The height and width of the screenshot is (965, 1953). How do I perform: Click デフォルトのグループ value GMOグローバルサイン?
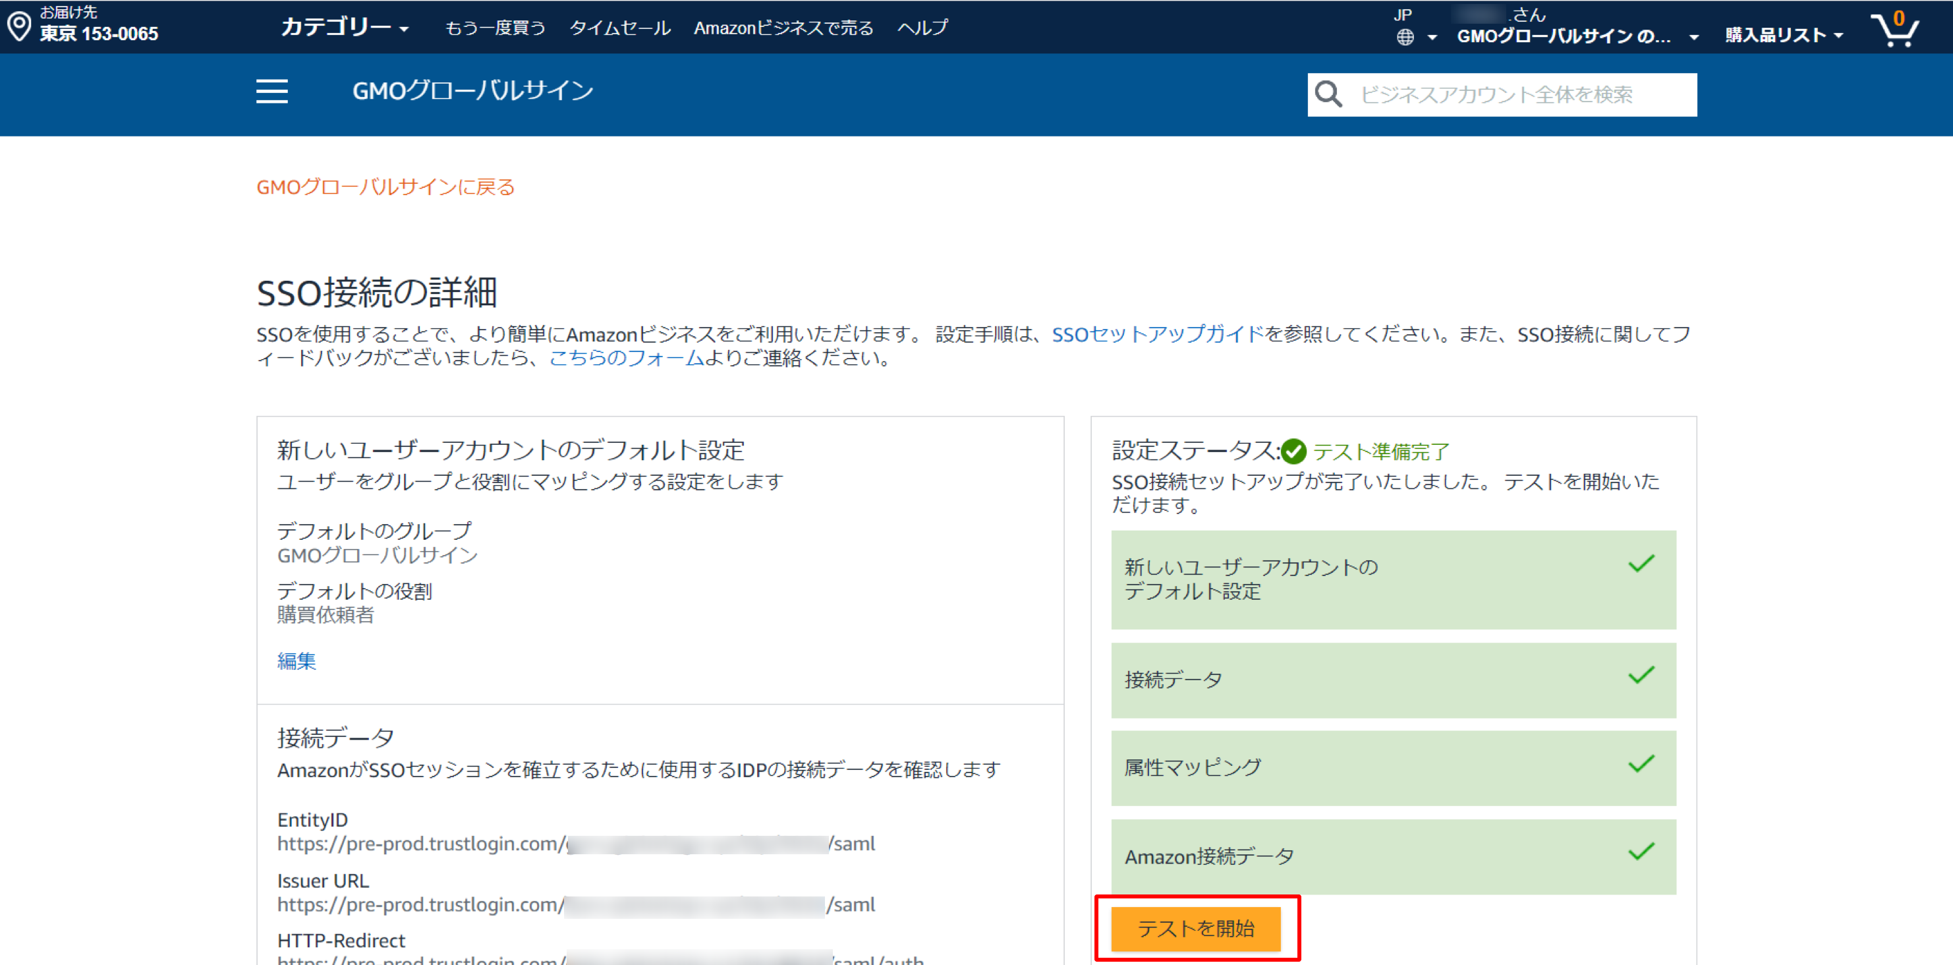tap(377, 555)
